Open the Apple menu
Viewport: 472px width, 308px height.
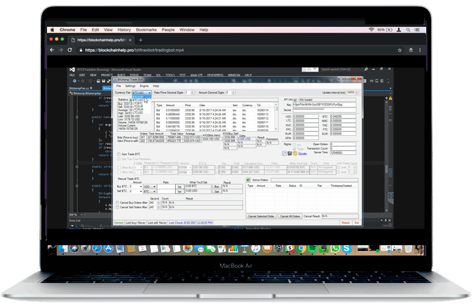pyautogui.click(x=53, y=30)
